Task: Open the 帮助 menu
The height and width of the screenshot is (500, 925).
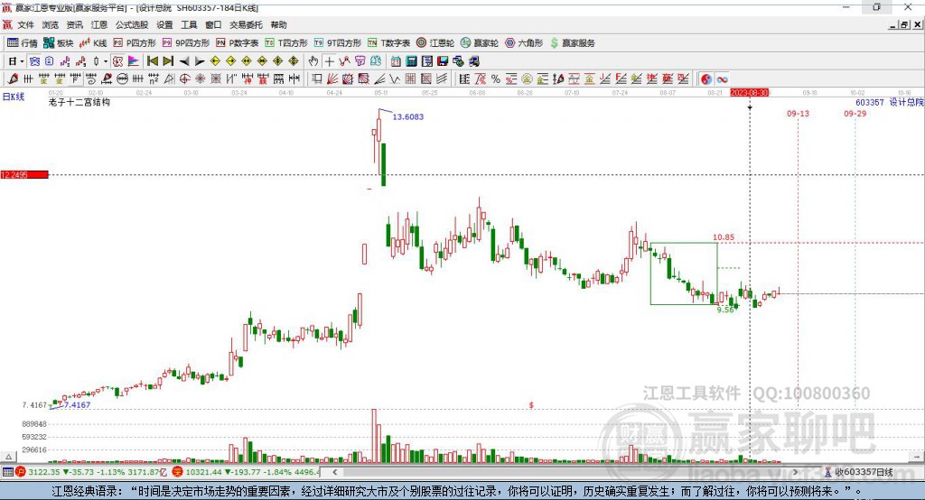Action: pos(278,24)
